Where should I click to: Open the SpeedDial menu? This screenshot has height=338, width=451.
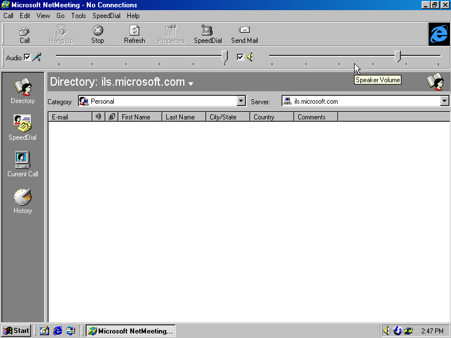coord(107,16)
